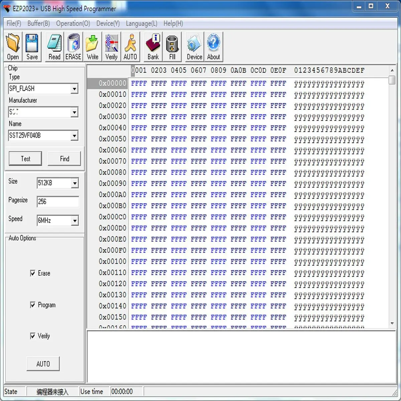
Task: Maximize the programmer window
Action: coord(371,6)
